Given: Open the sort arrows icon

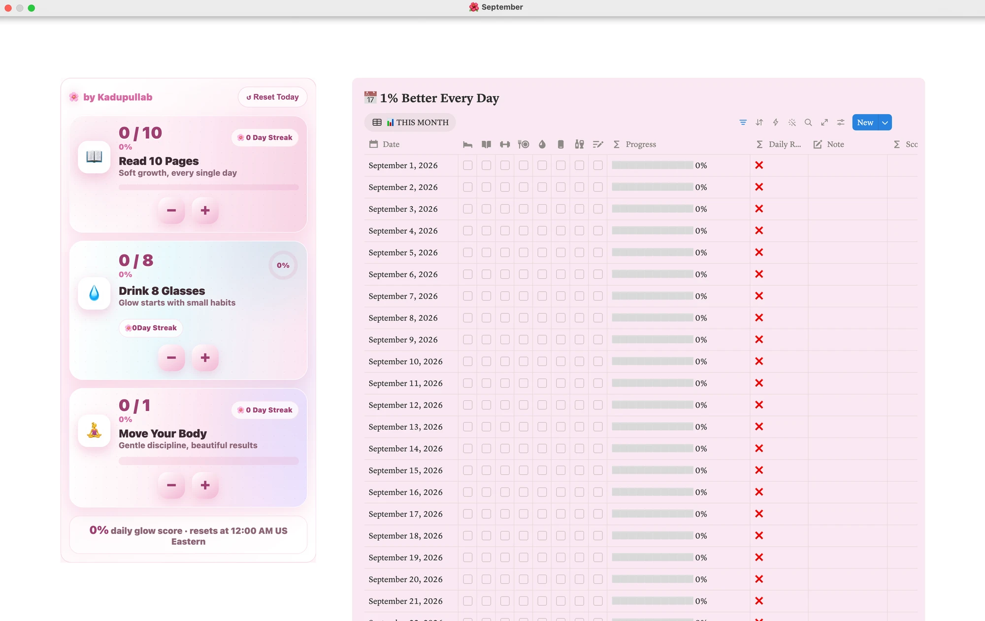Looking at the screenshot, I should click(x=759, y=123).
